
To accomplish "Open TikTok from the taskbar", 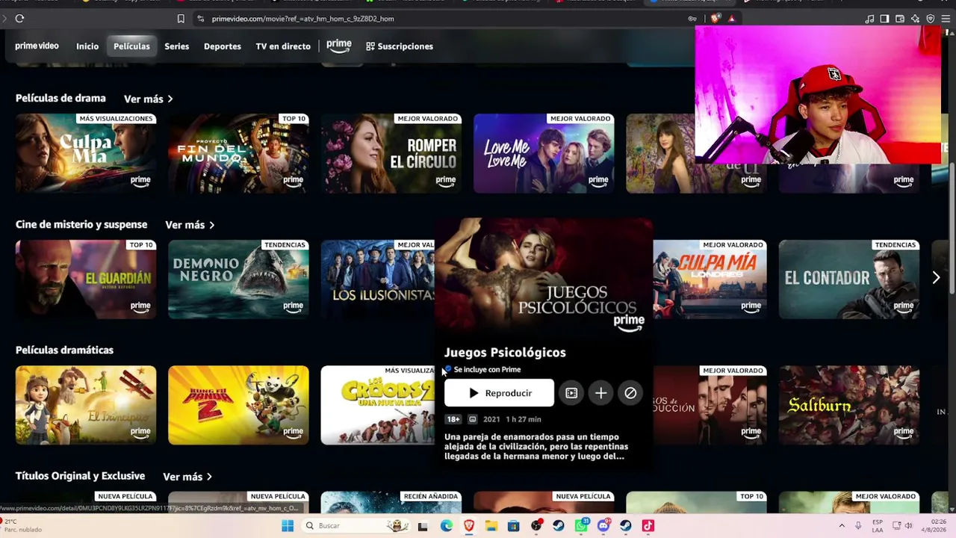I will (648, 526).
